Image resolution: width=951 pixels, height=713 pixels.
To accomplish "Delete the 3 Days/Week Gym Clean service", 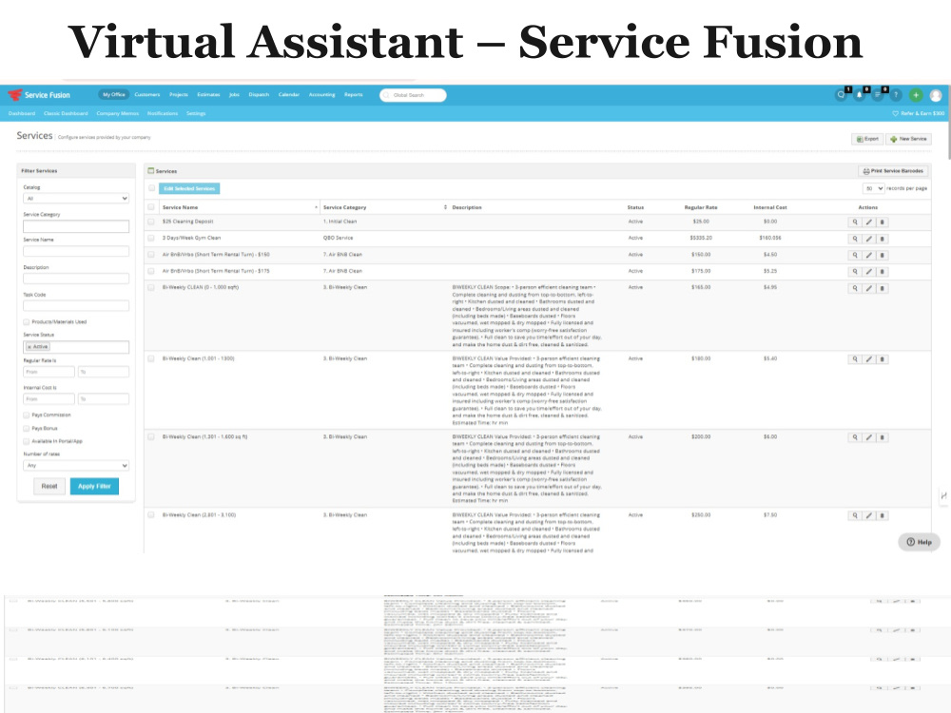I will [882, 239].
